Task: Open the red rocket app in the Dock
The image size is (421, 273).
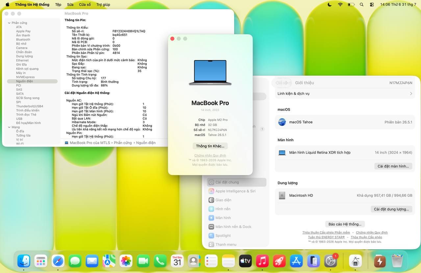Action: [x=279, y=261]
